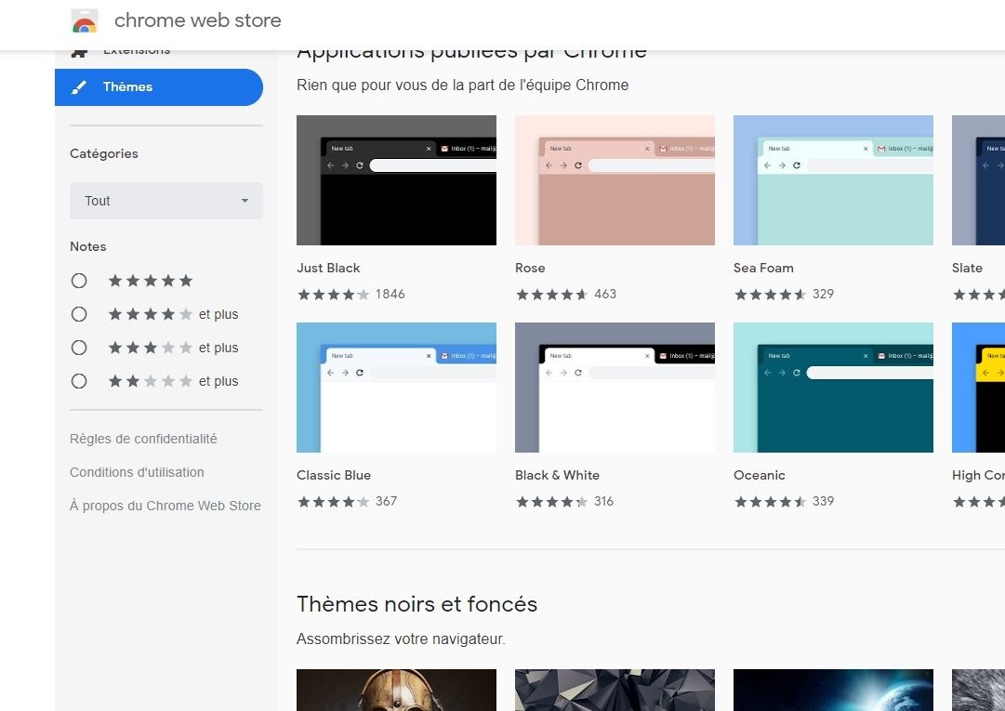Open the Just Black theme thumbnail
This screenshot has height=711, width=1005.
[x=396, y=180]
